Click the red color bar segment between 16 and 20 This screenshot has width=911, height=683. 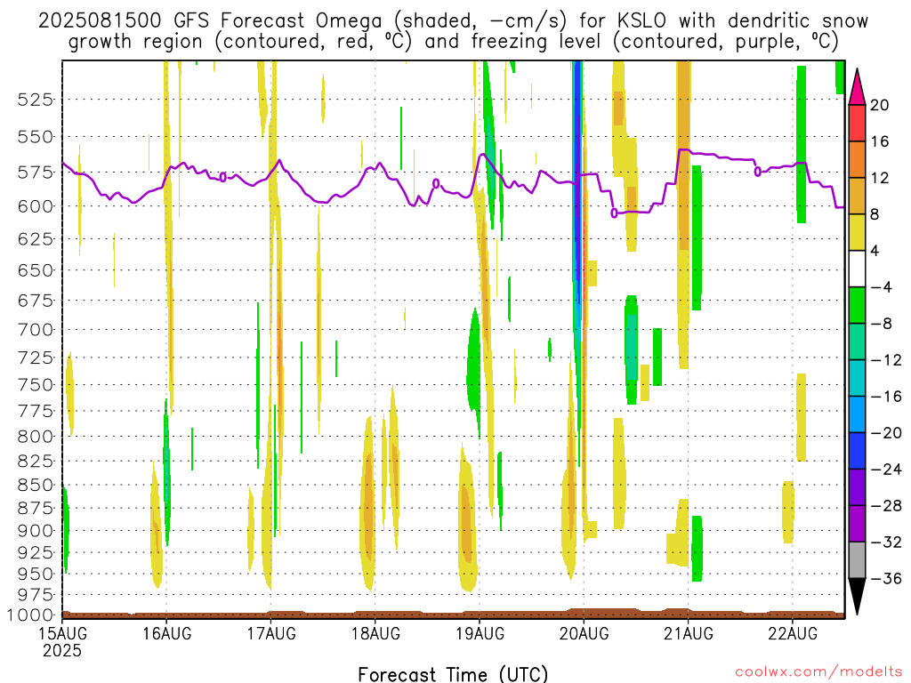pos(857,123)
